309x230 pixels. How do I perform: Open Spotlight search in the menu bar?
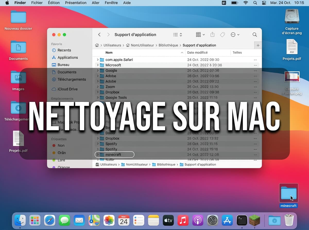(255, 3)
